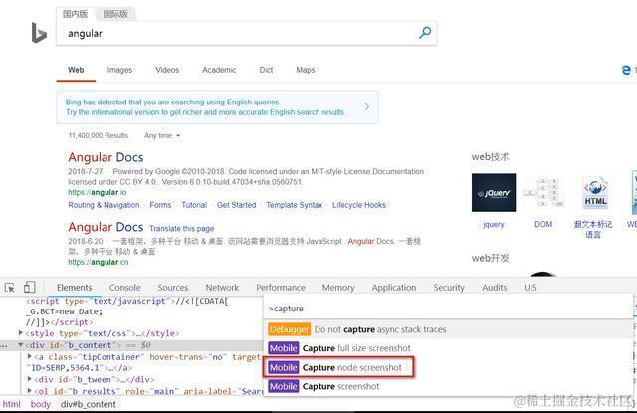The image size is (637, 413).
Task: Click the jquery label link
Action: (494, 224)
